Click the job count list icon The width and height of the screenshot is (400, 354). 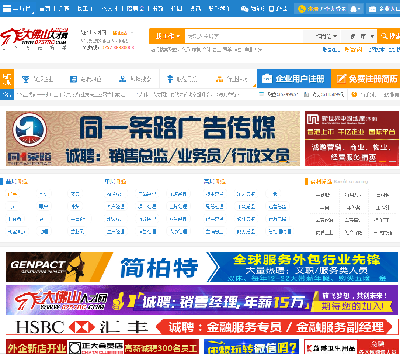point(261,94)
